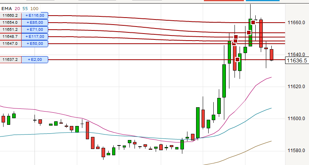Select the 11651.2 order price label
The width and height of the screenshot is (309, 165).
(x=10, y=30)
